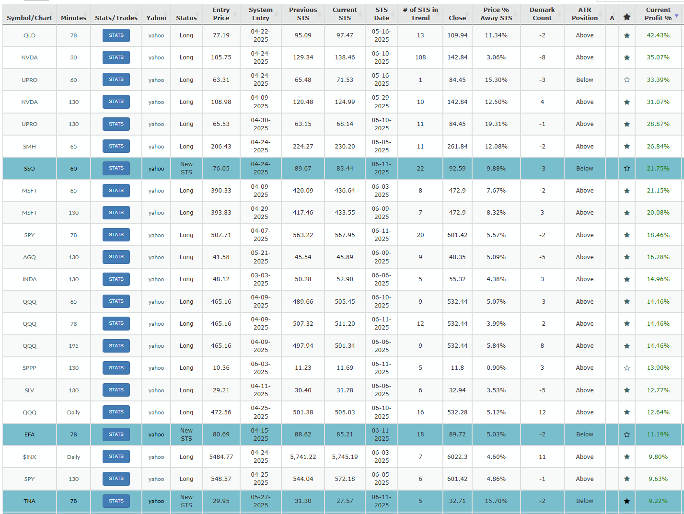Screen dimensions: 684x514
Task: Sort table by STS Date header
Action: 382,14
